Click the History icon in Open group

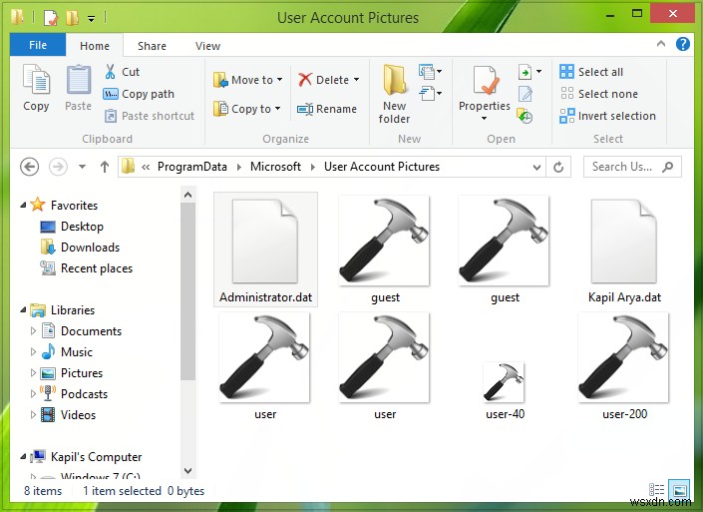coord(525,116)
